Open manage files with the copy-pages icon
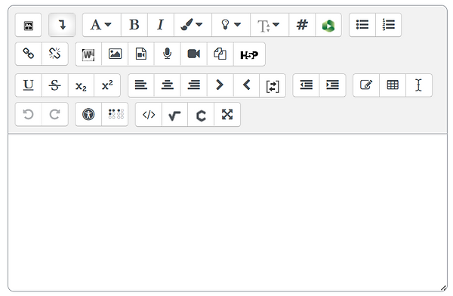453x296 pixels. [x=220, y=54]
